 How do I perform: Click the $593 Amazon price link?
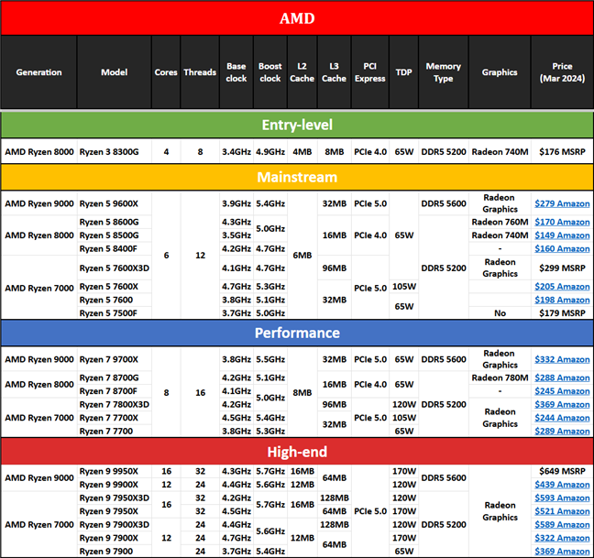click(562, 498)
